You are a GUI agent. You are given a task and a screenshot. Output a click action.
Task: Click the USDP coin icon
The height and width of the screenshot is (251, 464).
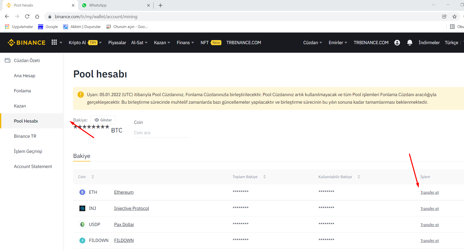(x=82, y=225)
